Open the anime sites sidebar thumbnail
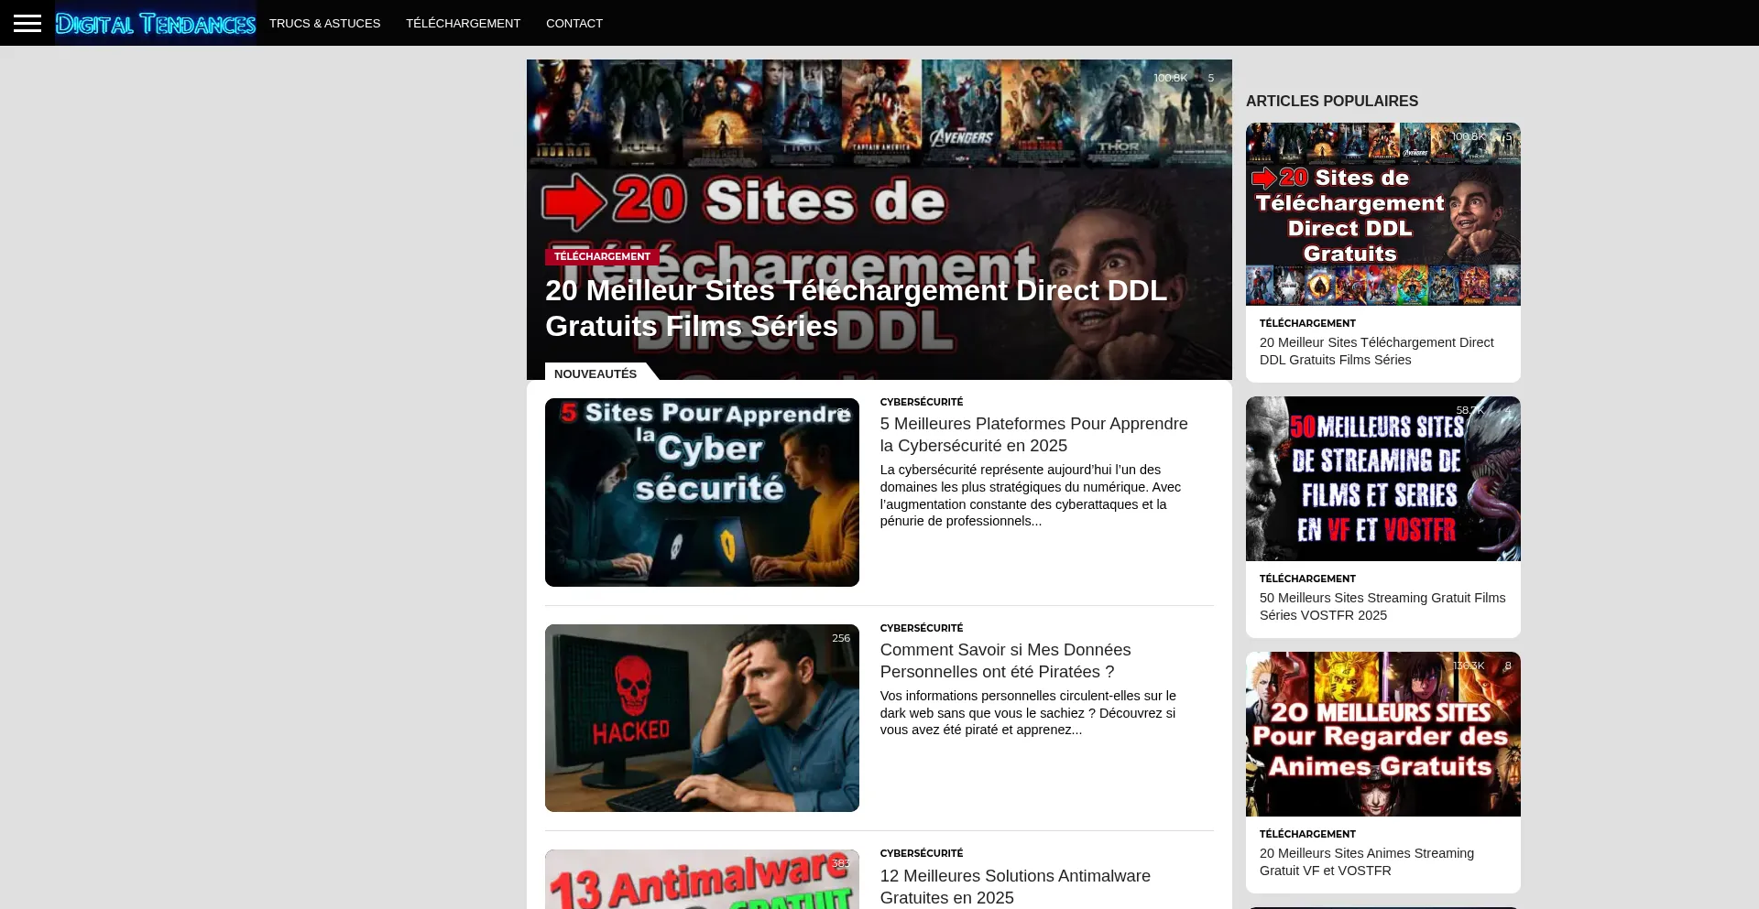Viewport: 1759px width, 909px height. click(x=1382, y=734)
